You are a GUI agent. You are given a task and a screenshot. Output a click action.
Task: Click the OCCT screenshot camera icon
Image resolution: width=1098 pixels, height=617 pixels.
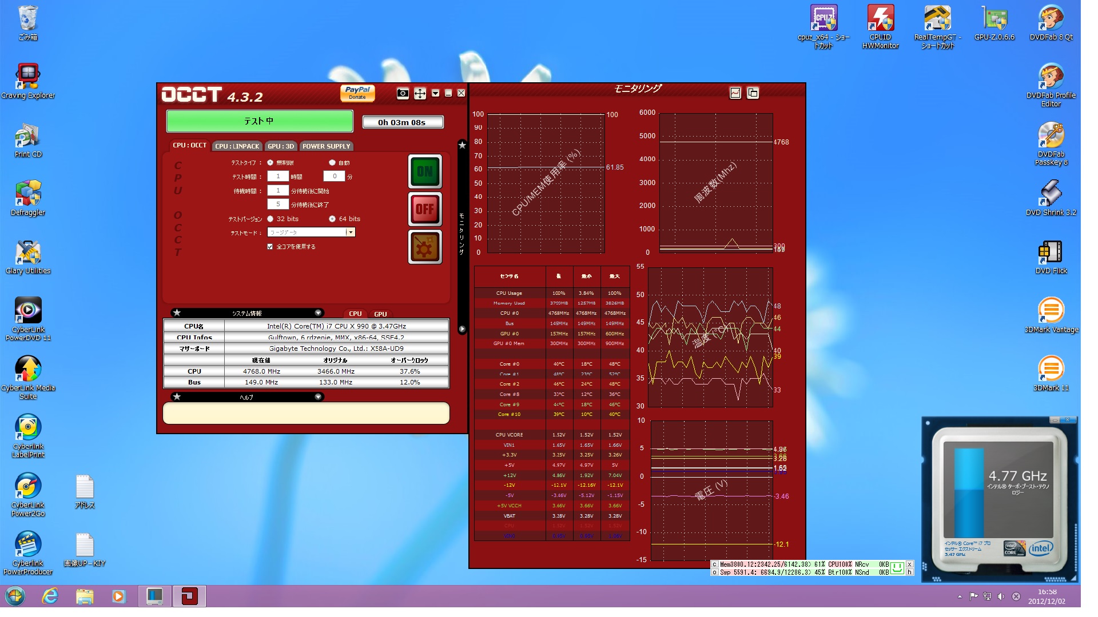pyautogui.click(x=403, y=93)
